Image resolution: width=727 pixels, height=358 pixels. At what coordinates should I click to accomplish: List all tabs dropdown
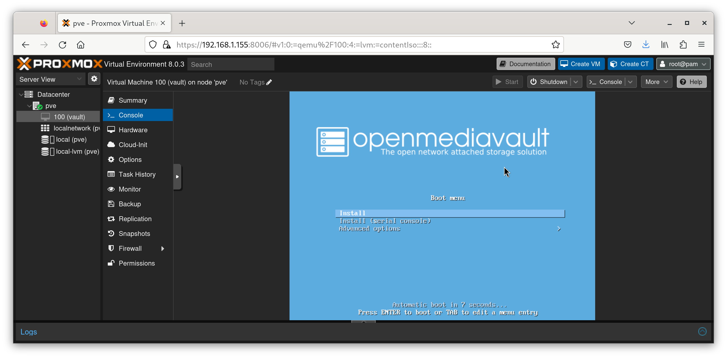pos(632,23)
